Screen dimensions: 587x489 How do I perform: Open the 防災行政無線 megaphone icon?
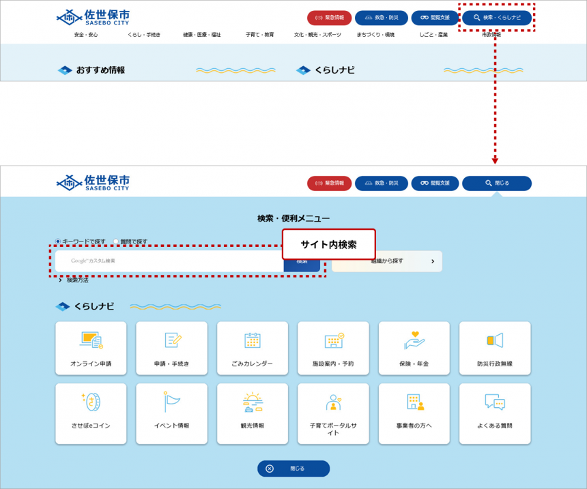pos(495,340)
